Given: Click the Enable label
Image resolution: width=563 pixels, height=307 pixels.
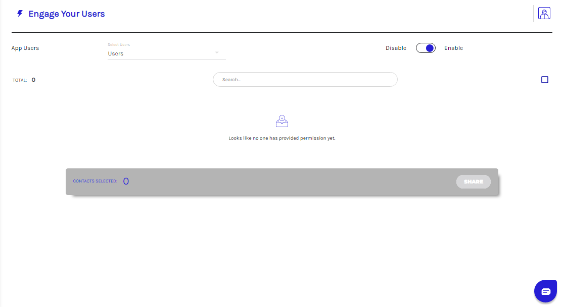Looking at the screenshot, I should pos(453,48).
